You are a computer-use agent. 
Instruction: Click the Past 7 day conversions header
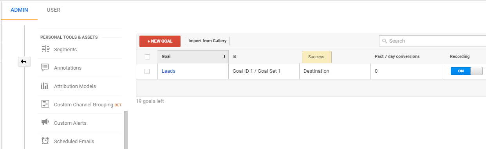(397, 57)
